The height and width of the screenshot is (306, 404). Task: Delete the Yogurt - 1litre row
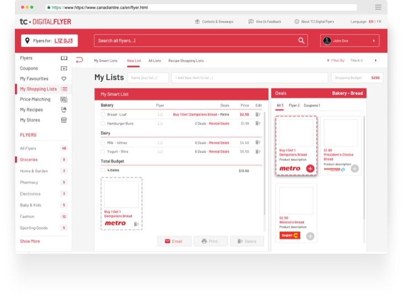pos(258,151)
